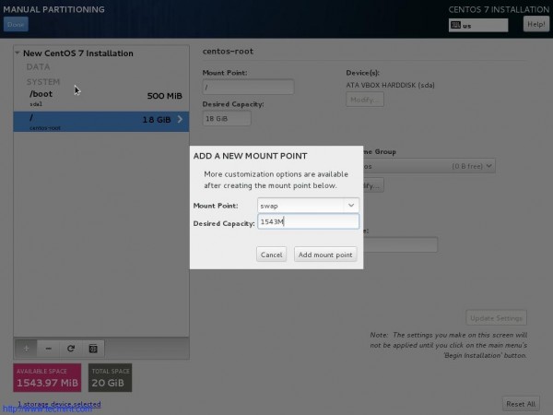Image resolution: width=553 pixels, height=415 pixels.
Task: Click the TOTAL SPACE 20 GiB box
Action: tap(110, 377)
